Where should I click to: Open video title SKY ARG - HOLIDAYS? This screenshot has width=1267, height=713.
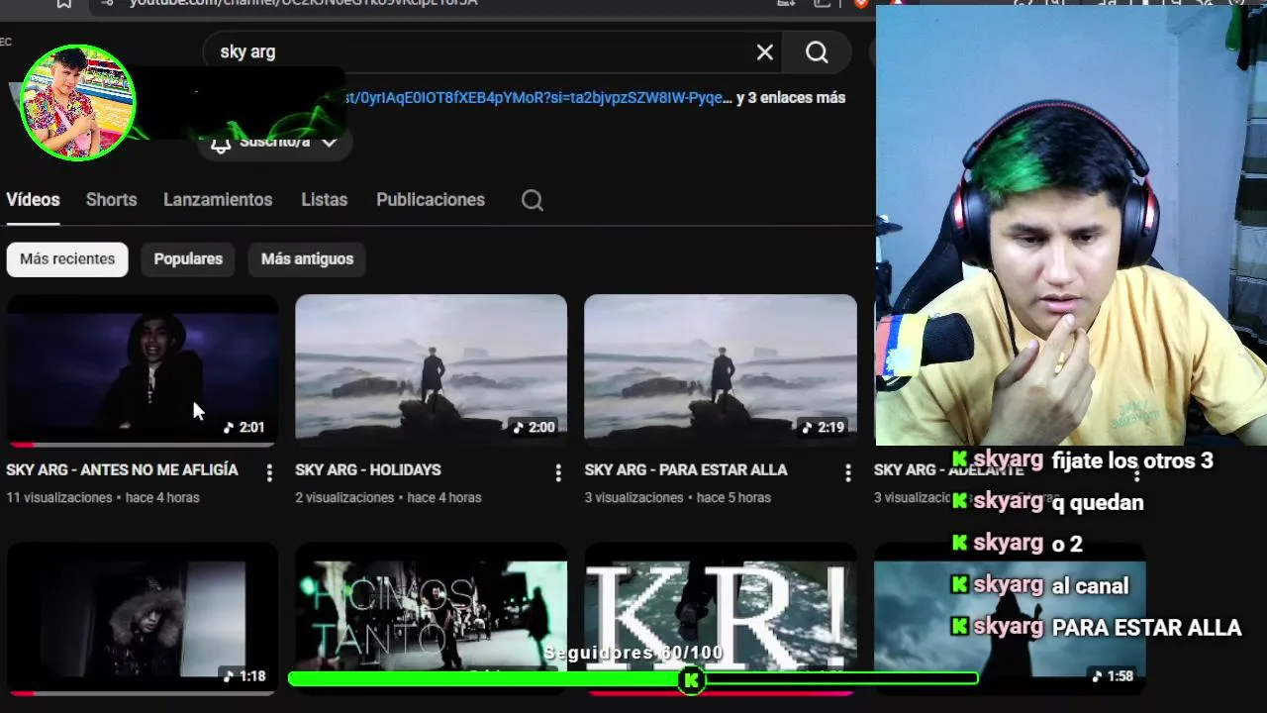click(368, 470)
